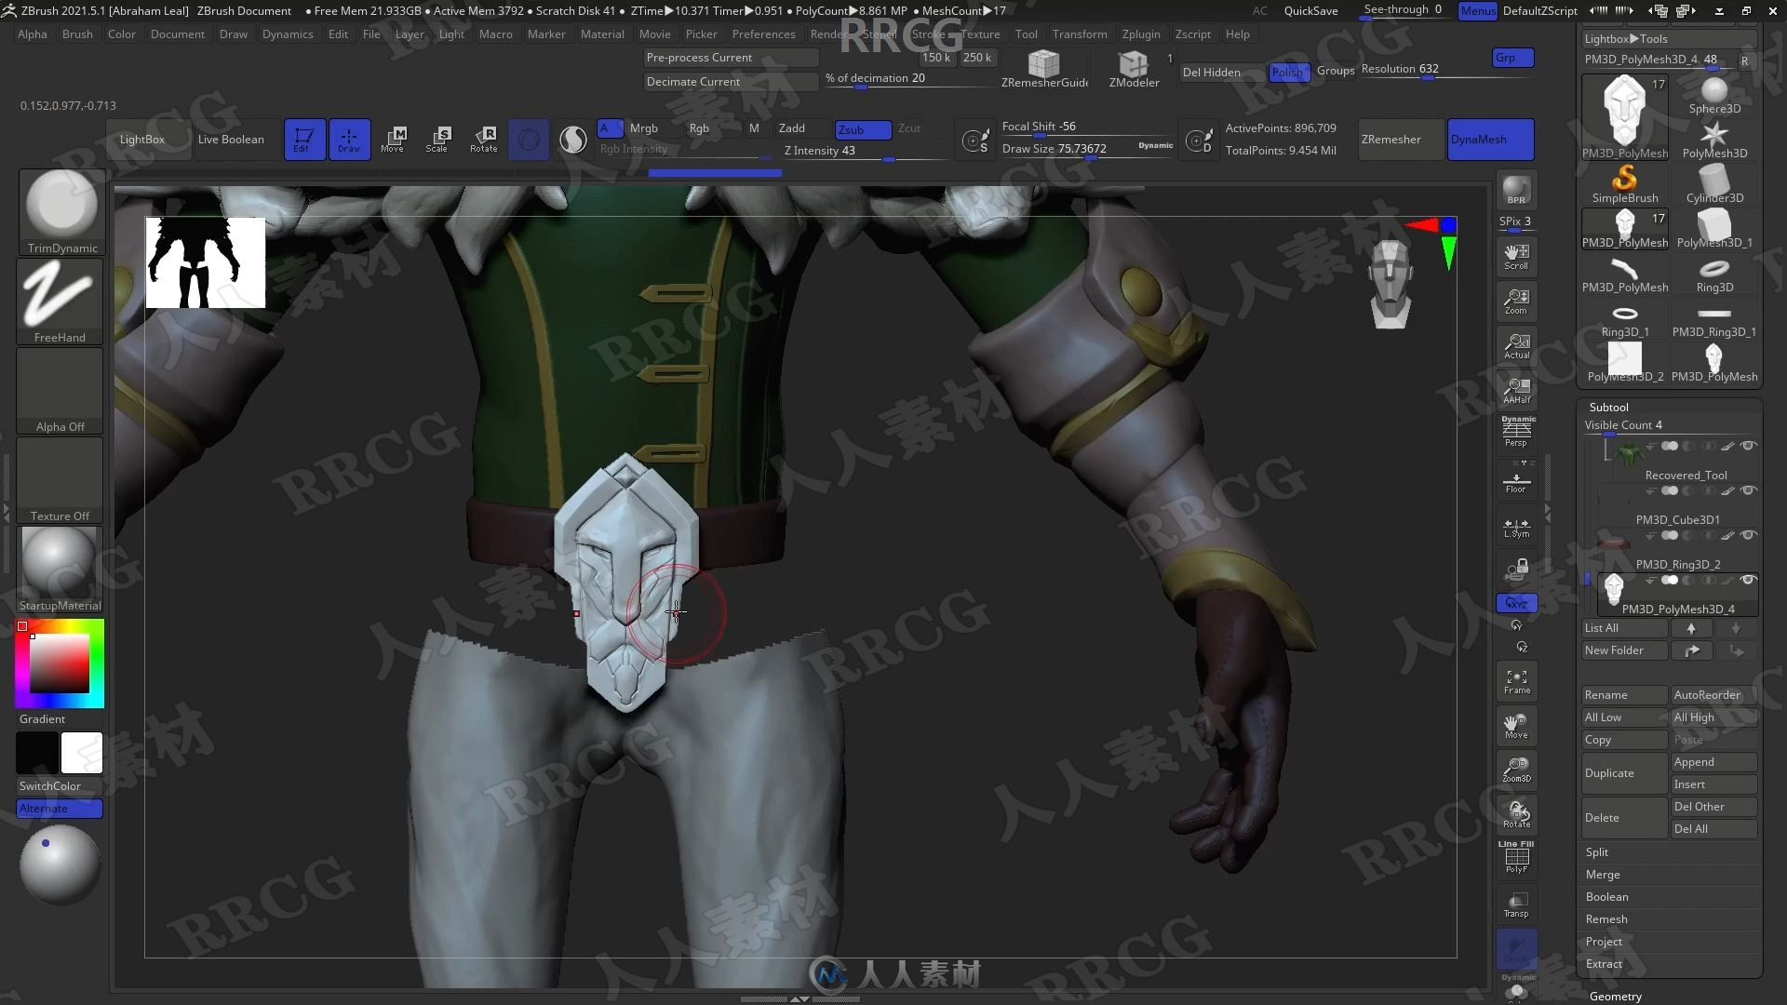The height and width of the screenshot is (1005, 1787).
Task: Toggle XYZ rotation mode button
Action: tap(1516, 603)
